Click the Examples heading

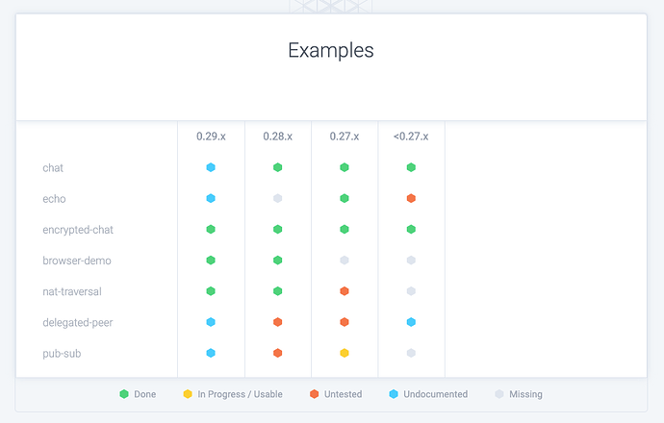[331, 50]
